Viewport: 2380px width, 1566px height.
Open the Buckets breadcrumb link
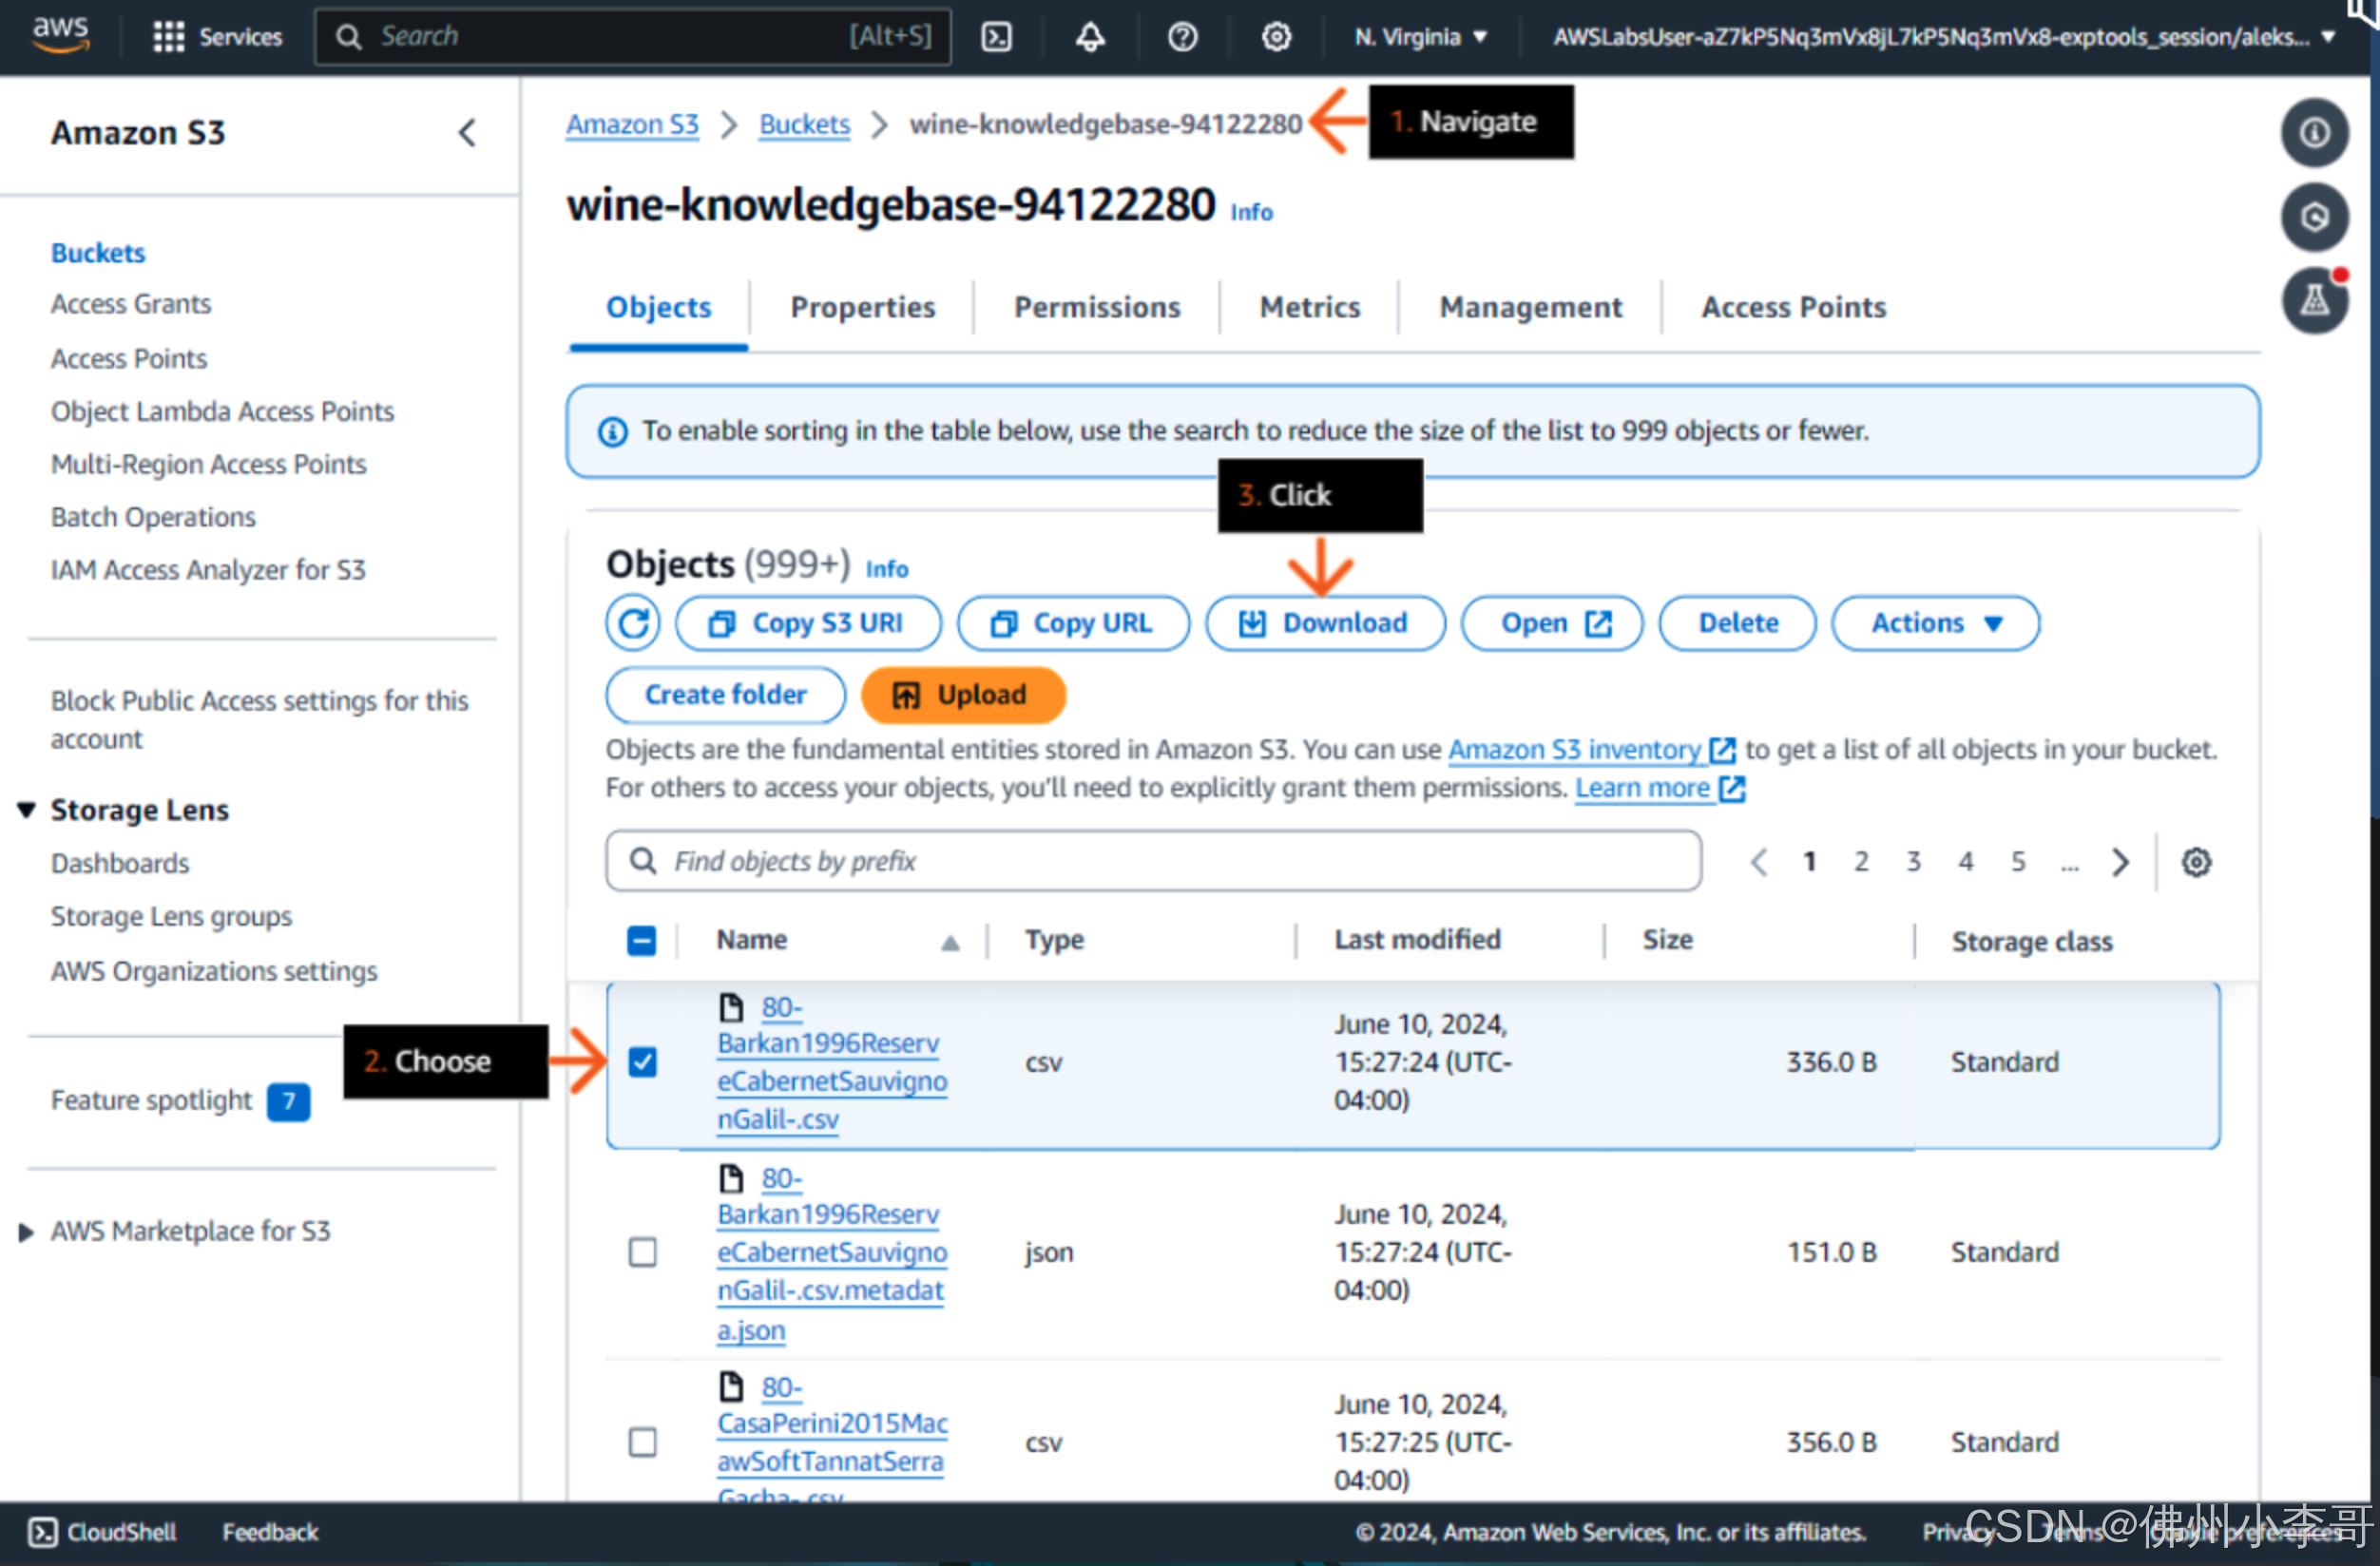pos(804,124)
